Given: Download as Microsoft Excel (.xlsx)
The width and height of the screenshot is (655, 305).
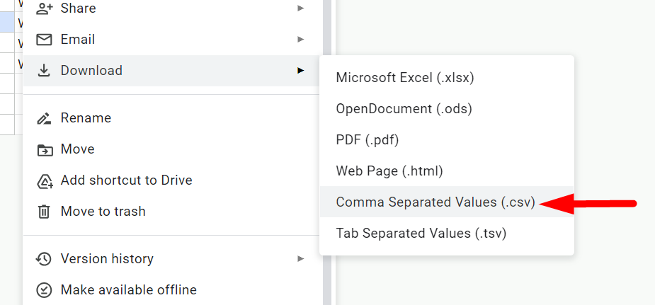Looking at the screenshot, I should pyautogui.click(x=405, y=78).
